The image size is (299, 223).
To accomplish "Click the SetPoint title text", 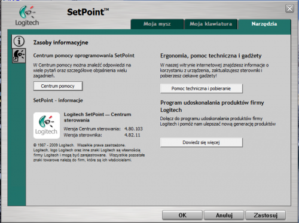I will coord(88,12).
